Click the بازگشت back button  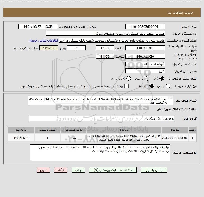[x=61, y=170]
